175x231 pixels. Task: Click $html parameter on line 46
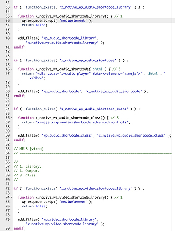(x=98, y=69)
